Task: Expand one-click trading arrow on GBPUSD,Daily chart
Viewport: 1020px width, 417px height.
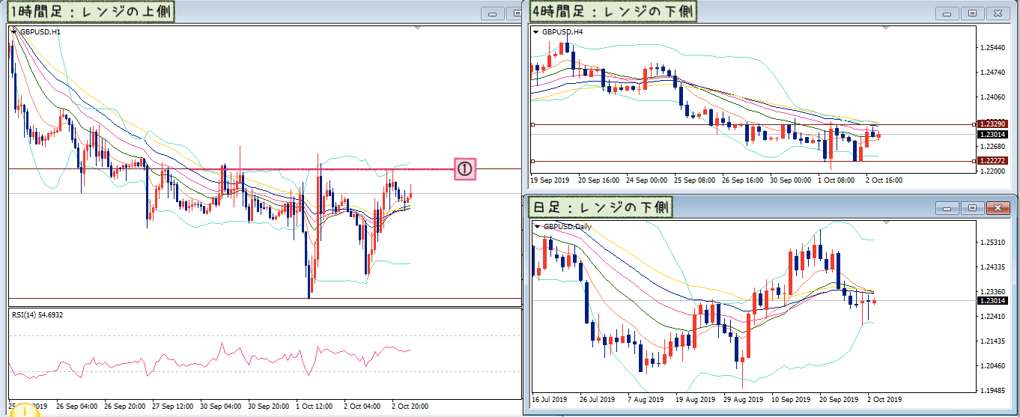Action: click(537, 226)
